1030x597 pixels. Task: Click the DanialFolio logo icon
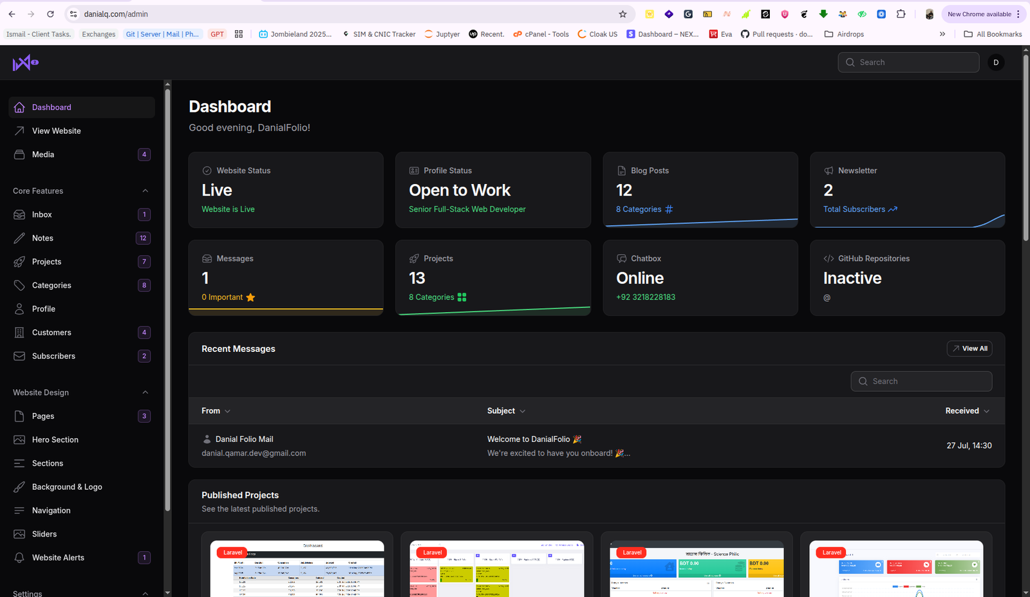(25, 62)
